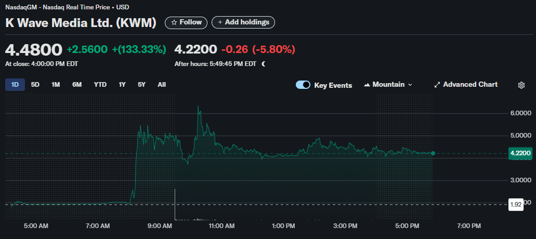Screen dimensions: 536x239
Task: Switch chart to 6M range
Action: (x=77, y=85)
